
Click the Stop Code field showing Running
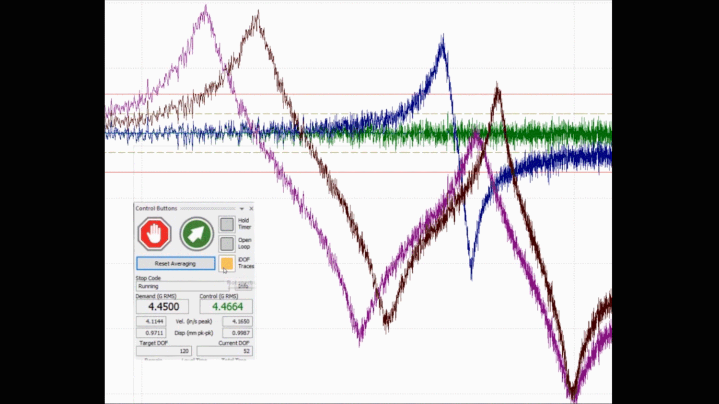point(183,286)
